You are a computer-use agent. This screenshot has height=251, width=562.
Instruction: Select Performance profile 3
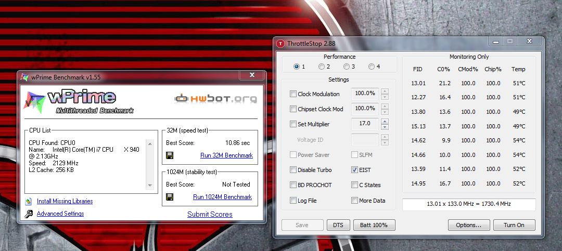click(346, 67)
